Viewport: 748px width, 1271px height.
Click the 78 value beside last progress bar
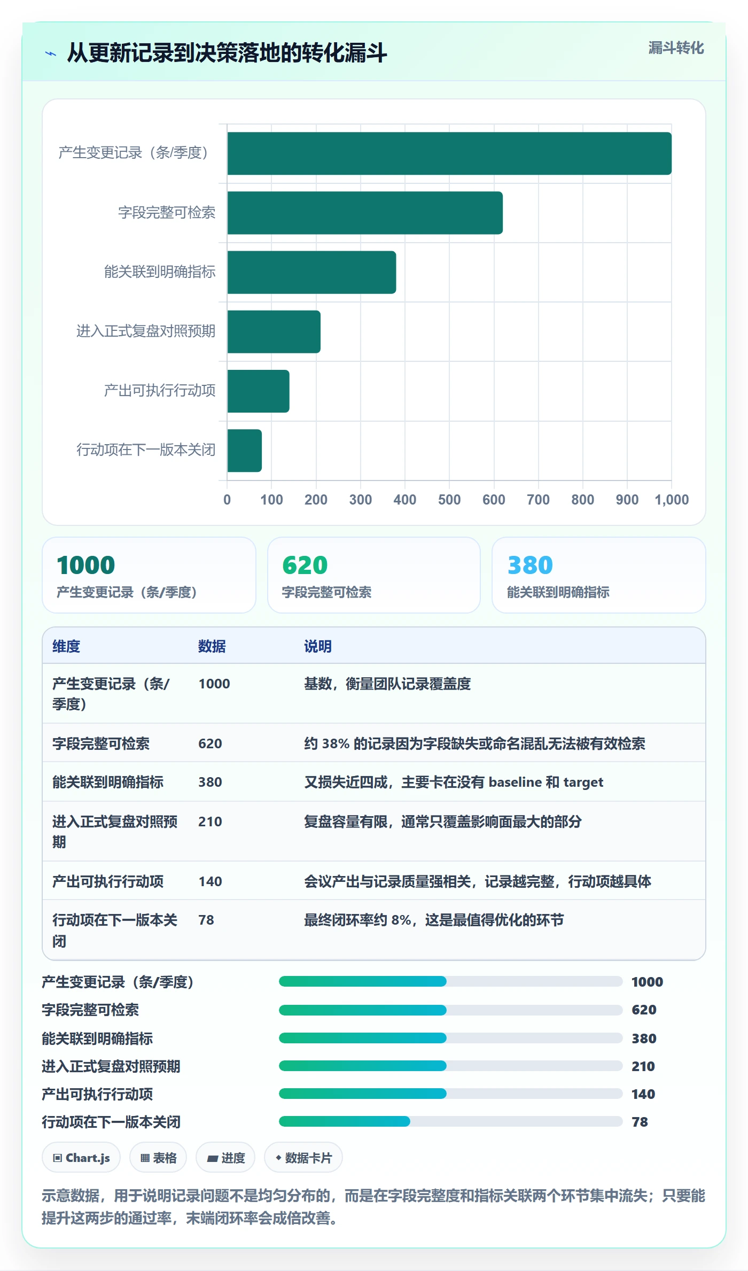[x=640, y=1122]
